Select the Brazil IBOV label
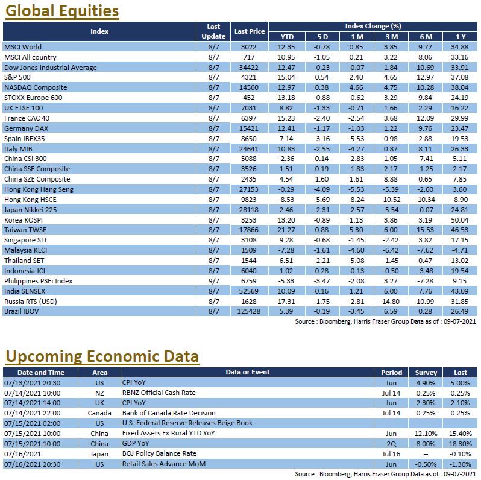 22,311
